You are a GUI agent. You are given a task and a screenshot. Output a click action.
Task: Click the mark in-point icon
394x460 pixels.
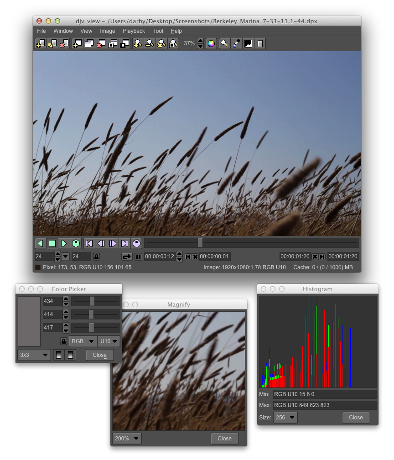point(188,256)
